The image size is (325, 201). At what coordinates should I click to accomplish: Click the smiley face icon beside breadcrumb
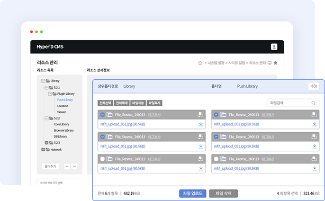point(269,63)
